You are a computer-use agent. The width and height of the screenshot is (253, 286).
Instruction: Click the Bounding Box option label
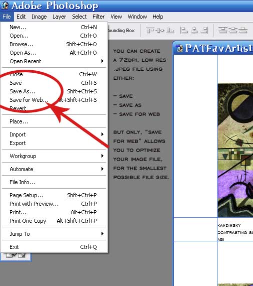pos(121,31)
